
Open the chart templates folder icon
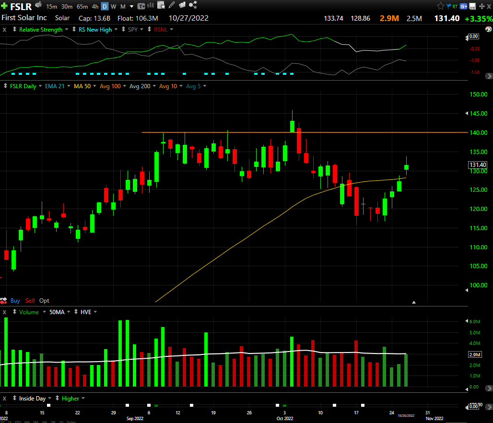[x=182, y=5]
